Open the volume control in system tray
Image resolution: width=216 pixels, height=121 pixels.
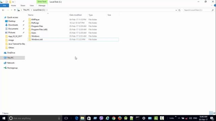(190, 118)
